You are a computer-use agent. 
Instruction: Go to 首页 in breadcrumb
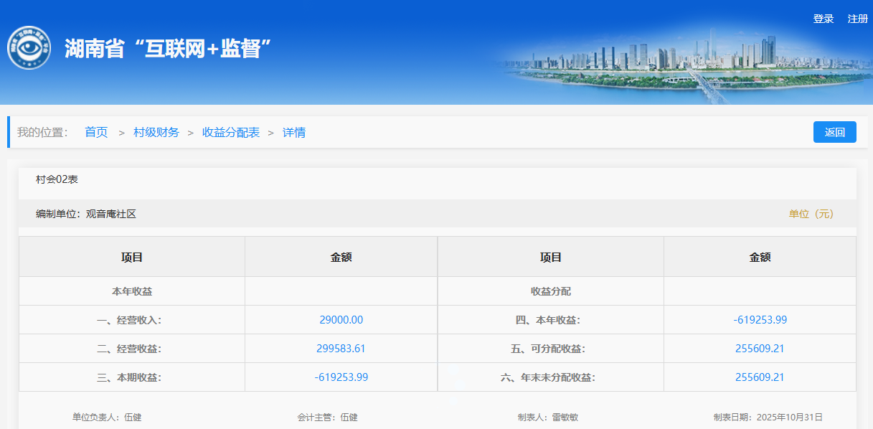pos(96,132)
